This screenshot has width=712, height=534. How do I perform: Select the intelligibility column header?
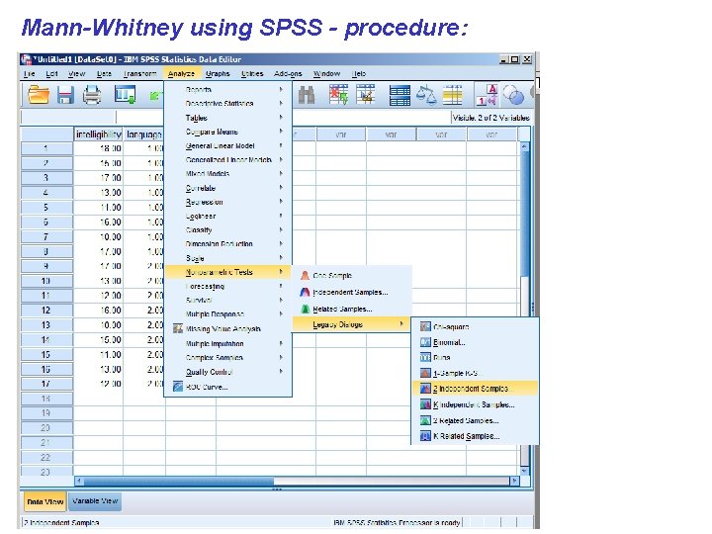pos(99,134)
